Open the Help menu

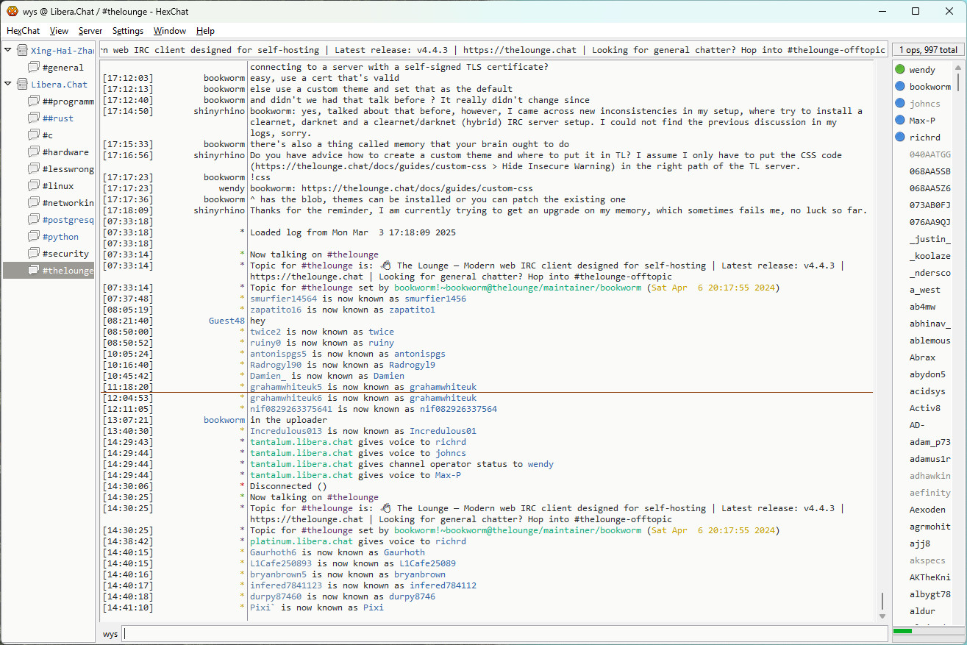[x=206, y=31]
